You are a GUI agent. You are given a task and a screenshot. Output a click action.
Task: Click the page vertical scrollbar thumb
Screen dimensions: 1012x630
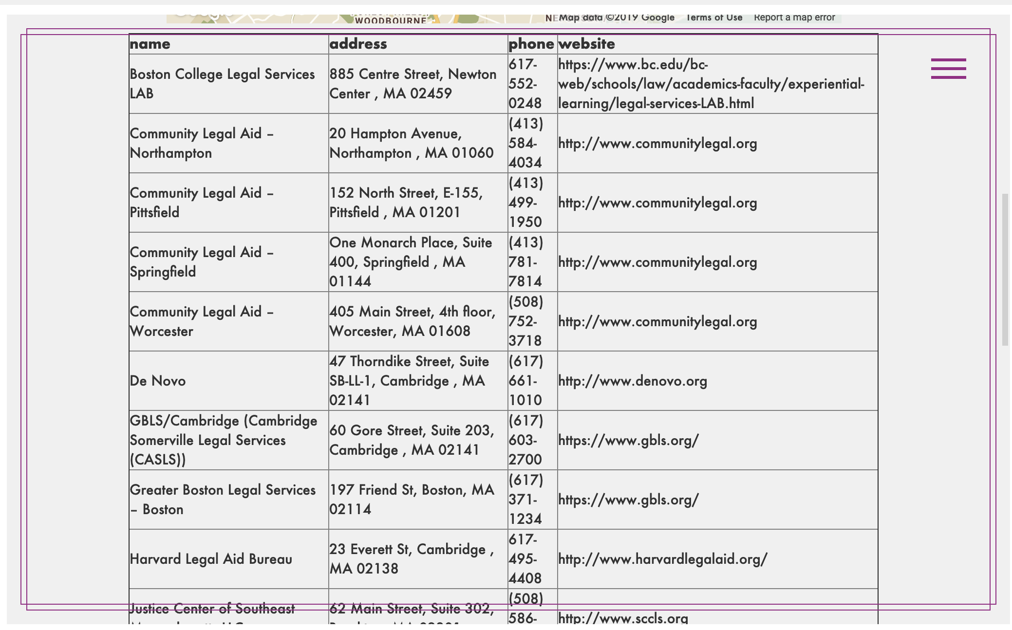click(x=1005, y=269)
